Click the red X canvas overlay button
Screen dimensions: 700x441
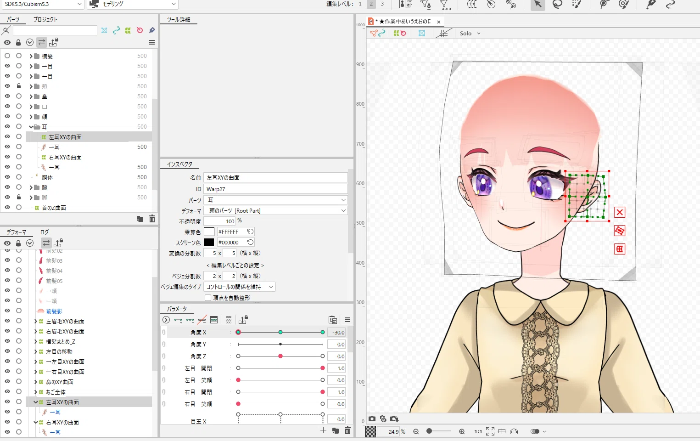(x=620, y=212)
